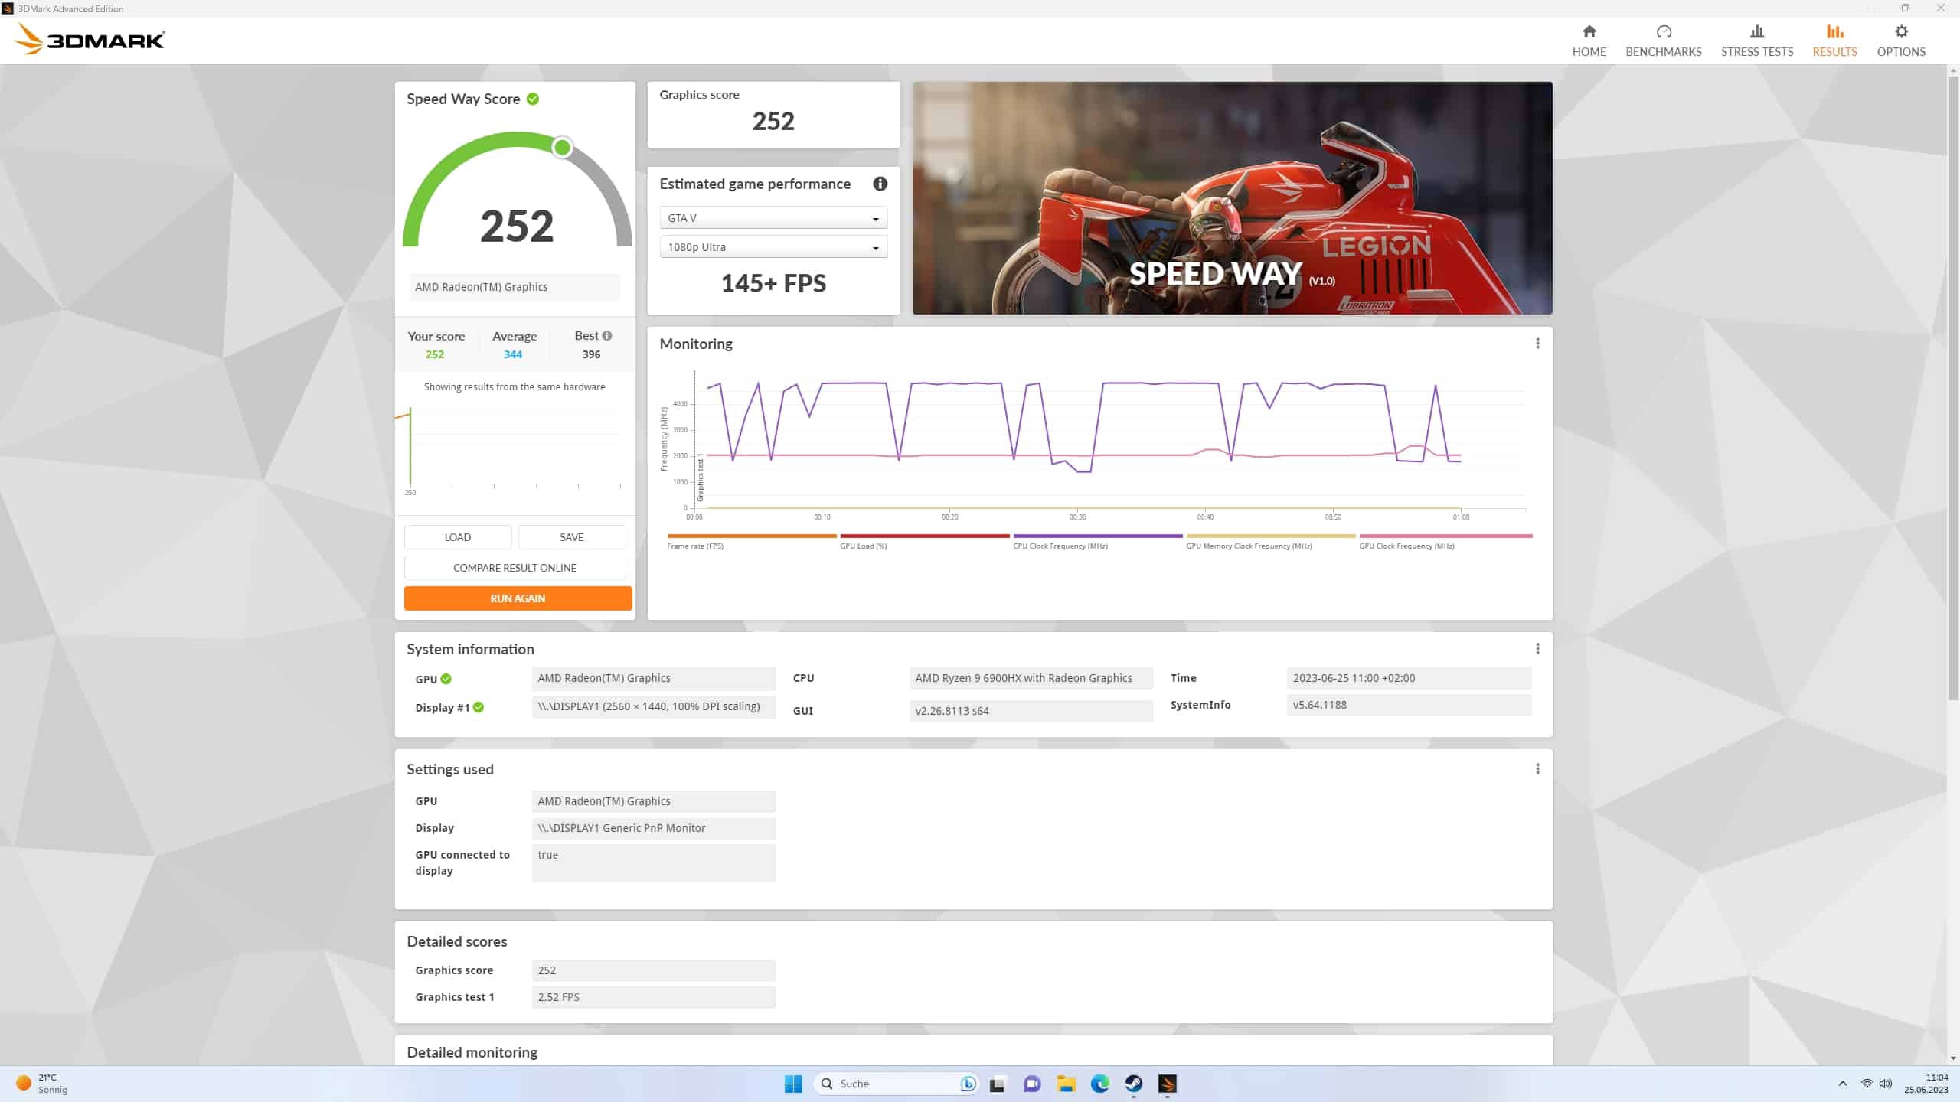1960x1102 pixels.
Task: Click the info icon beside Best score
Action: tap(607, 336)
